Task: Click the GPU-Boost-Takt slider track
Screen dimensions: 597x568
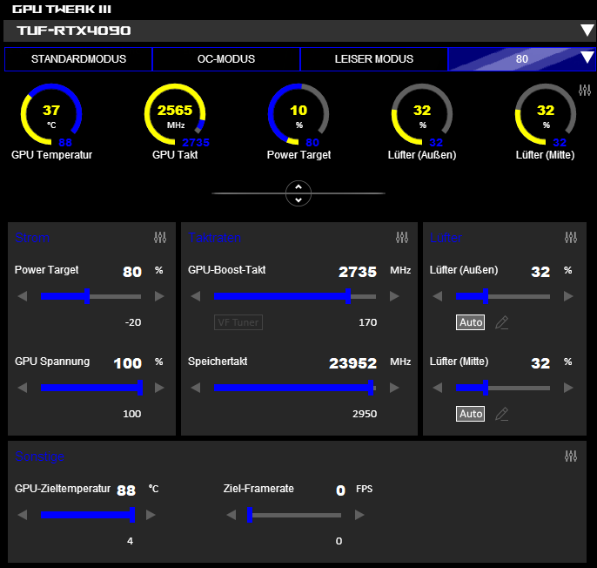Action: tap(295, 296)
